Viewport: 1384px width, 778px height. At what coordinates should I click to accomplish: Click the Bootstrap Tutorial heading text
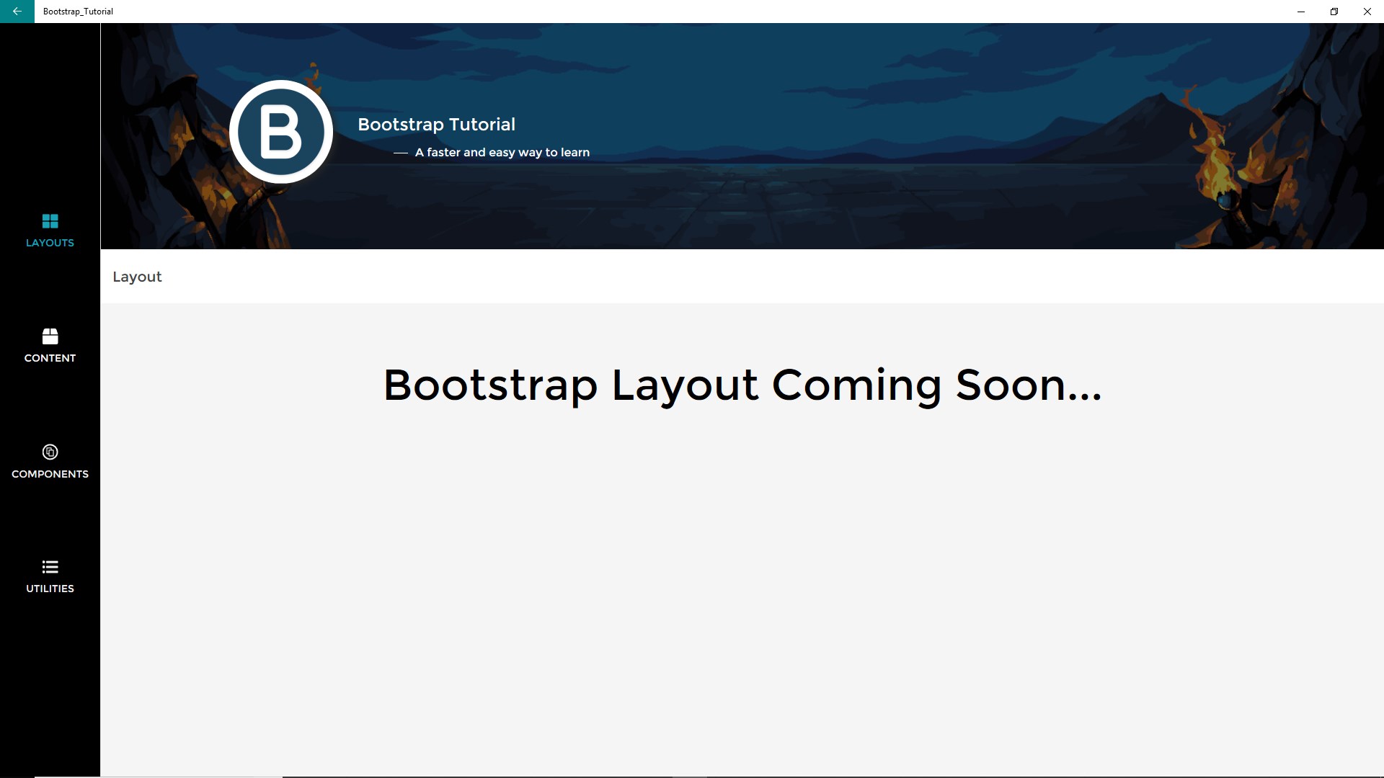436,125
